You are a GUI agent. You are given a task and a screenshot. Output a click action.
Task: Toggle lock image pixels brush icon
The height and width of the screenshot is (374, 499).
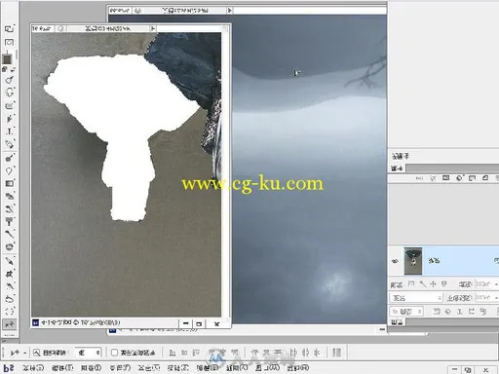coord(422,284)
